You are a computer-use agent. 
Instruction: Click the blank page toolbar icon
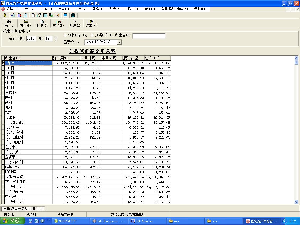point(33,15)
